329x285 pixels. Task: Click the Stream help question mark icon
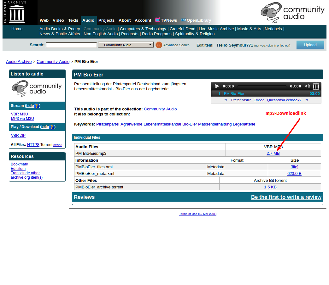(x=37, y=106)
